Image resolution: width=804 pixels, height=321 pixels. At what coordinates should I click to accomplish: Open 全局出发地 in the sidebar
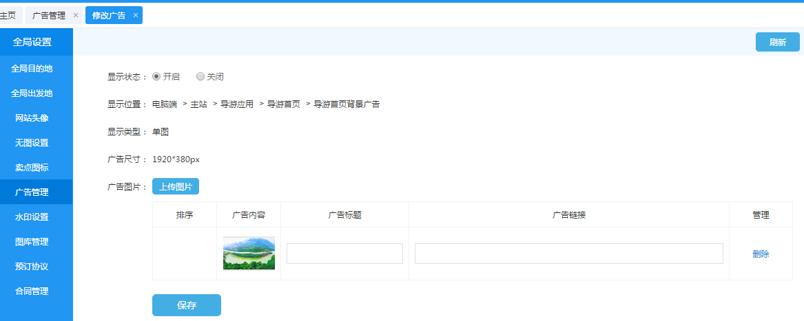(x=32, y=93)
